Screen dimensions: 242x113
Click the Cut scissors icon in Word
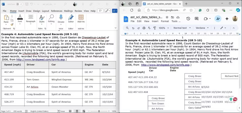pyautogui.click(x=12, y=16)
